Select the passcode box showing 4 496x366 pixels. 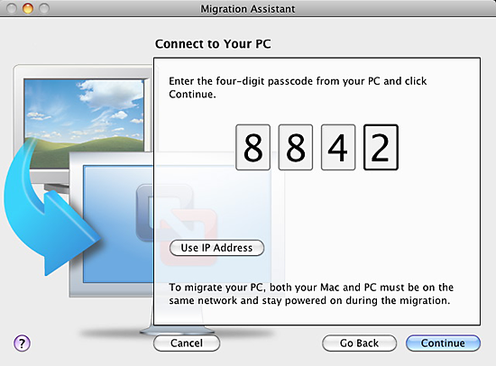[338, 148]
